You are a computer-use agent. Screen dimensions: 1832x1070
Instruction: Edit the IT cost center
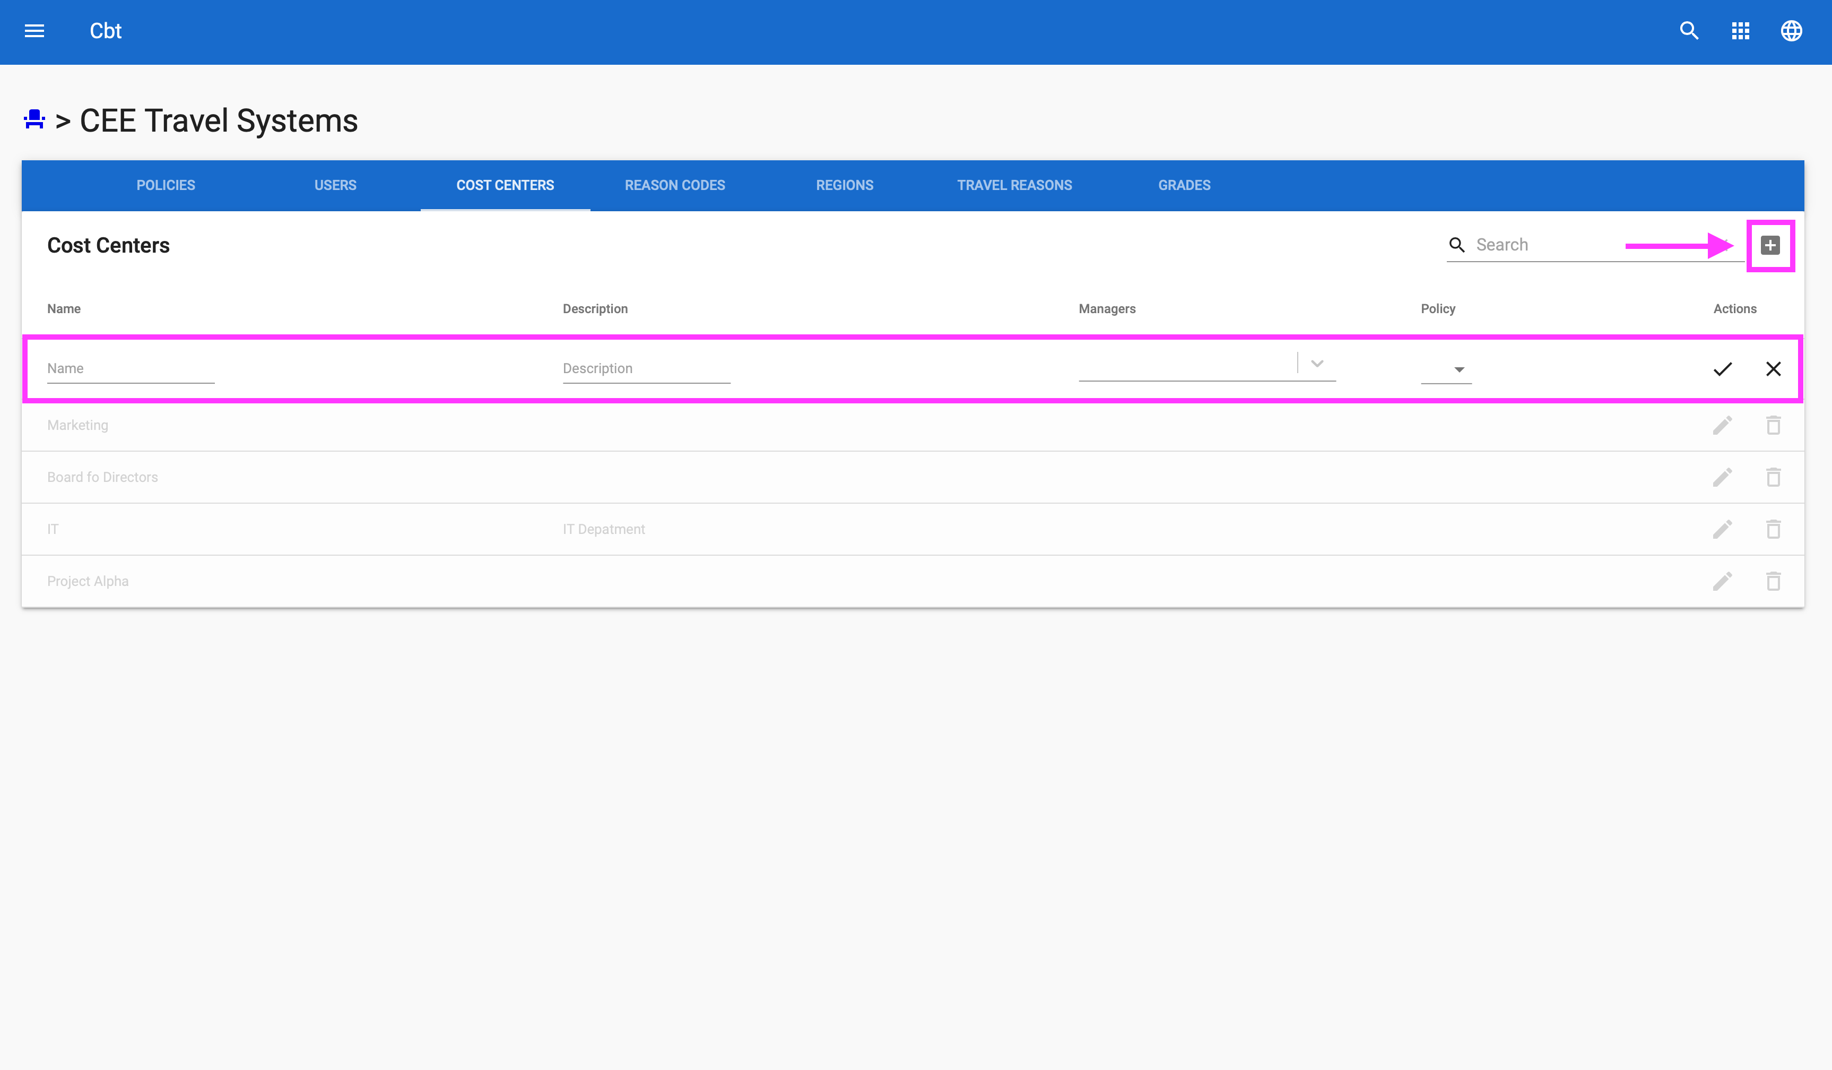coord(1722,529)
